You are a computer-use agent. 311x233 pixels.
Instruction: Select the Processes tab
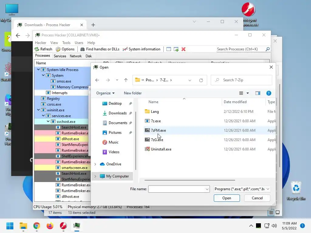tap(43, 56)
